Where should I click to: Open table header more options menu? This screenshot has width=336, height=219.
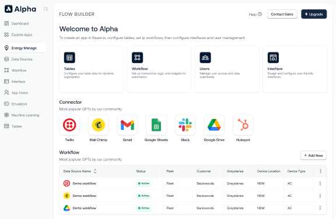point(320,171)
